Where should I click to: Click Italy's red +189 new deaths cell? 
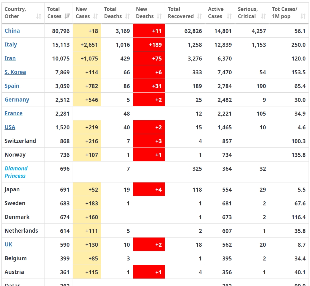point(149,44)
